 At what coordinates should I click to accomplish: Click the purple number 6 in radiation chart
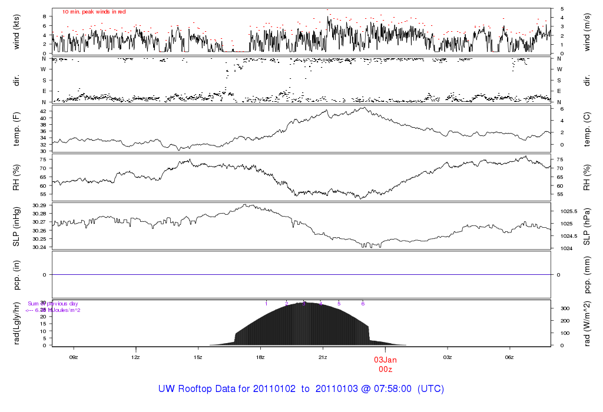(x=363, y=304)
